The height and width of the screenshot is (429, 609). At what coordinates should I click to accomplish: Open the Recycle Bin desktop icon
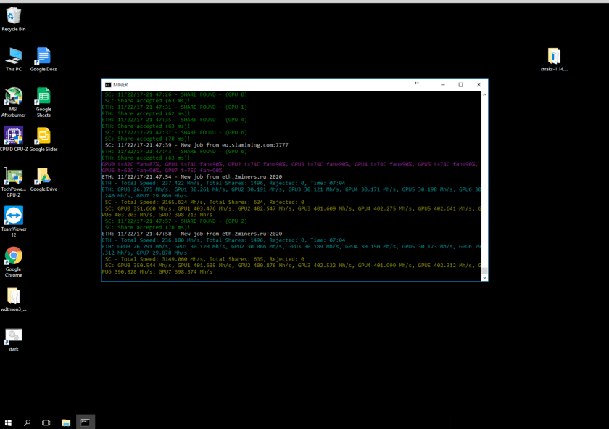pos(13,16)
